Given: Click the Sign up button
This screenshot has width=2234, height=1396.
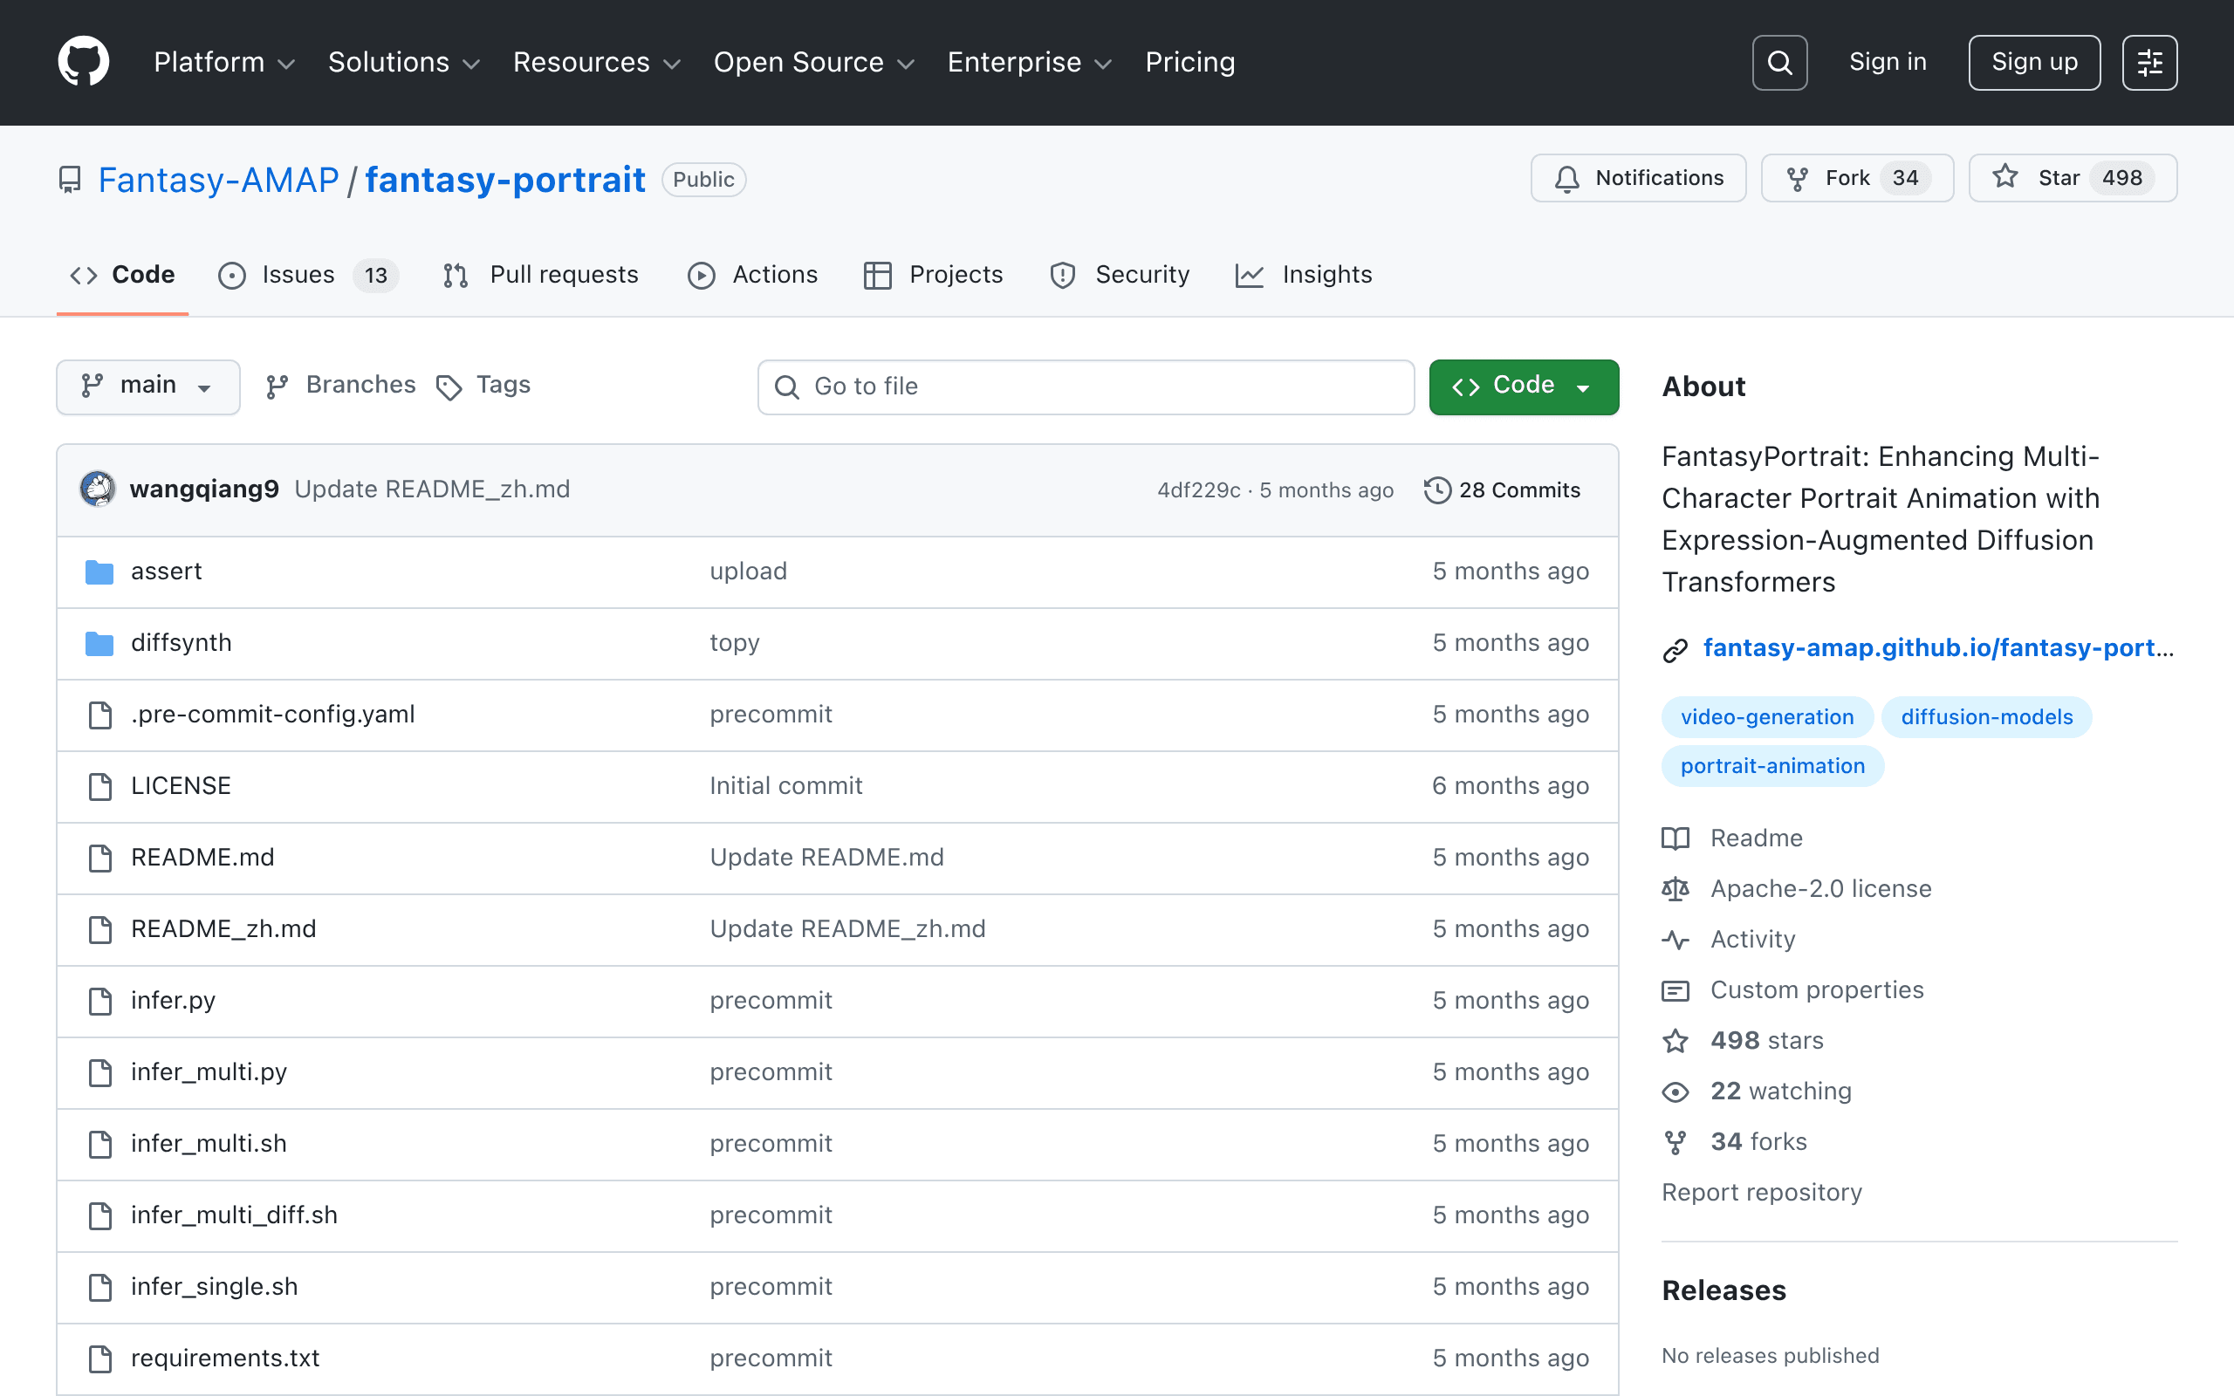Looking at the screenshot, I should [x=2033, y=62].
